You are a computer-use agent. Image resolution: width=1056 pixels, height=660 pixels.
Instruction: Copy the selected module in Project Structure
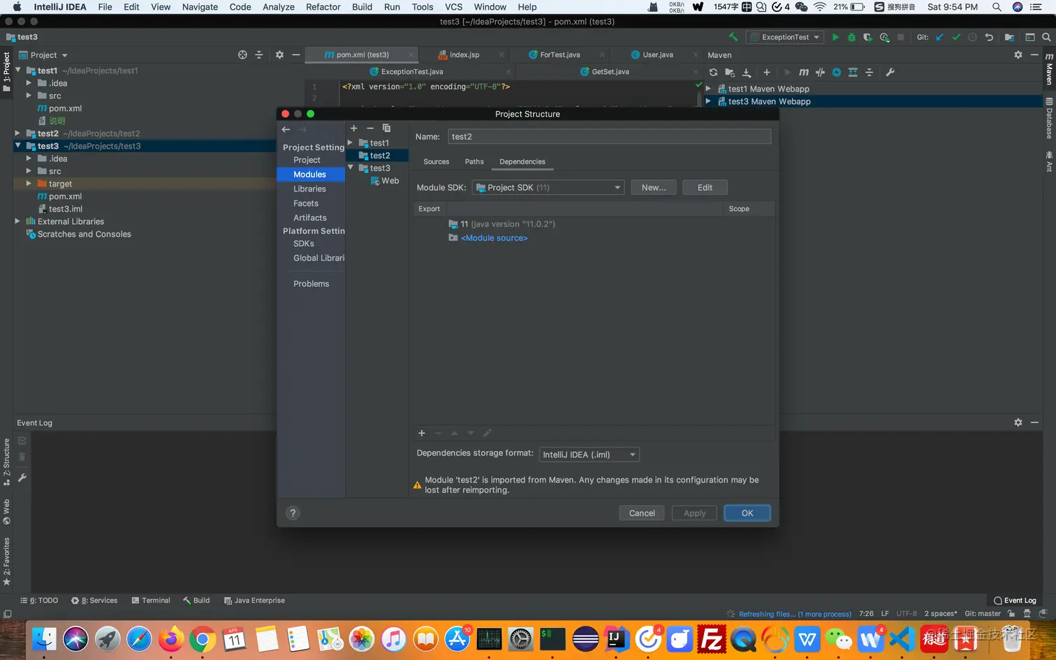pos(386,128)
